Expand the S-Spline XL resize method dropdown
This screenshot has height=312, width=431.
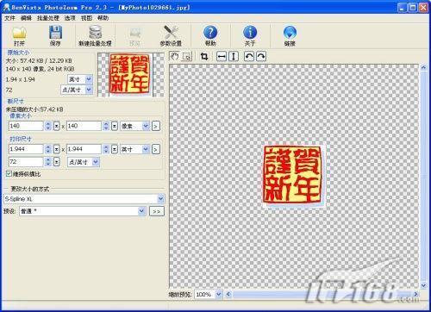(x=160, y=198)
